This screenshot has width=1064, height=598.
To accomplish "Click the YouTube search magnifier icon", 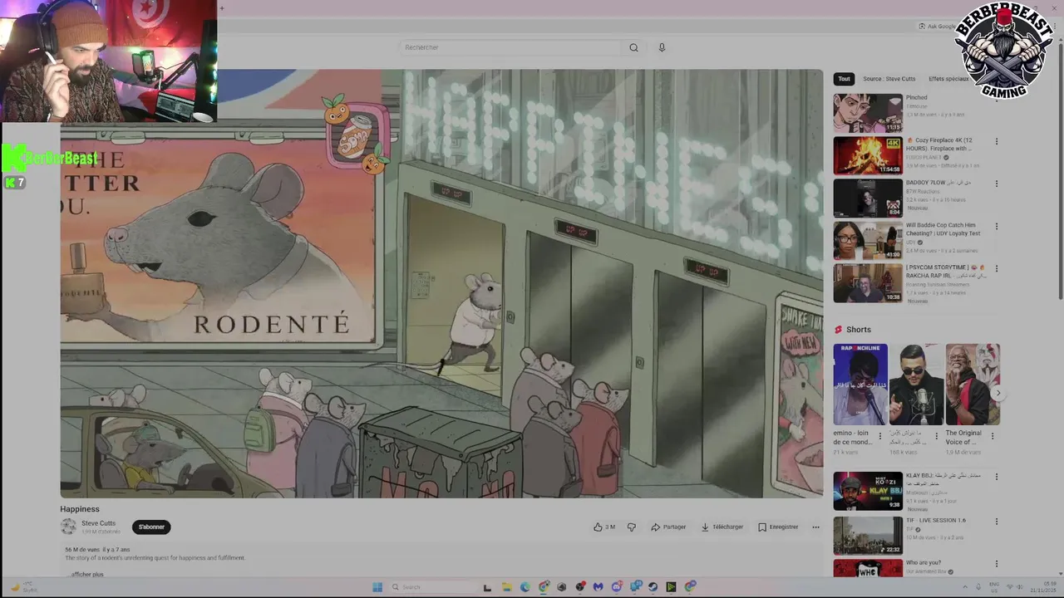I will 633,47.
